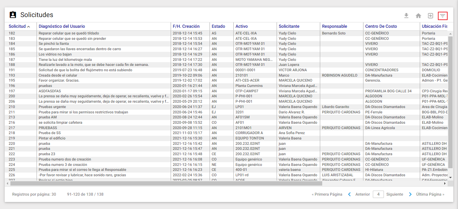This screenshot has height=209, width=458.
Task: Click 'Tiene la luz del kilometraje mala'
Action: [65, 60]
